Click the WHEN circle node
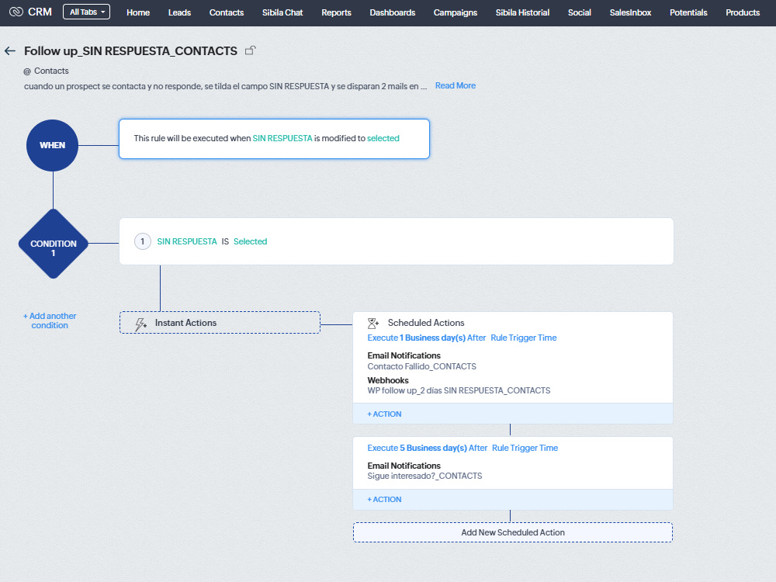The image size is (776, 582). pos(53,146)
